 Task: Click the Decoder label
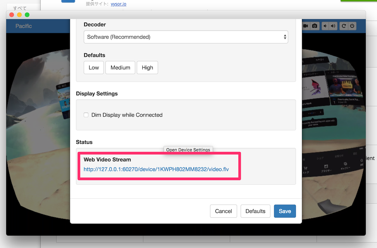(95, 24)
